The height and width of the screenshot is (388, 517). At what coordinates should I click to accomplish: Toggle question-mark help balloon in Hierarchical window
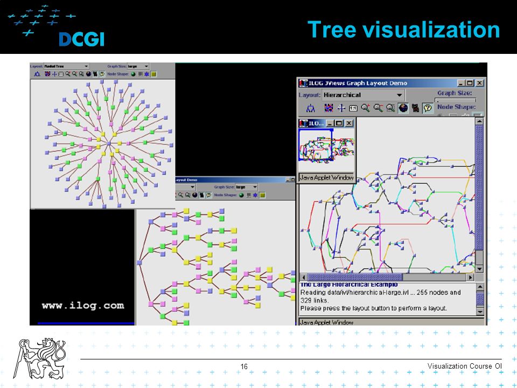[428, 108]
